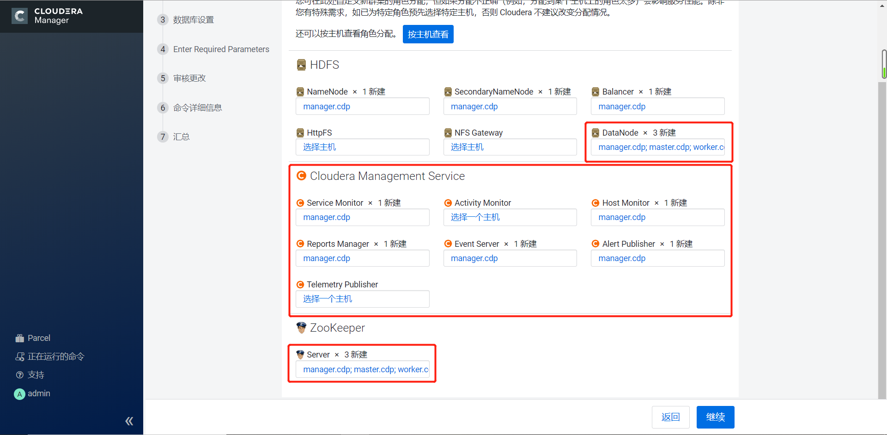This screenshot has height=435, width=887.
Task: Click the Activity Monitor role icon
Action: click(x=448, y=203)
